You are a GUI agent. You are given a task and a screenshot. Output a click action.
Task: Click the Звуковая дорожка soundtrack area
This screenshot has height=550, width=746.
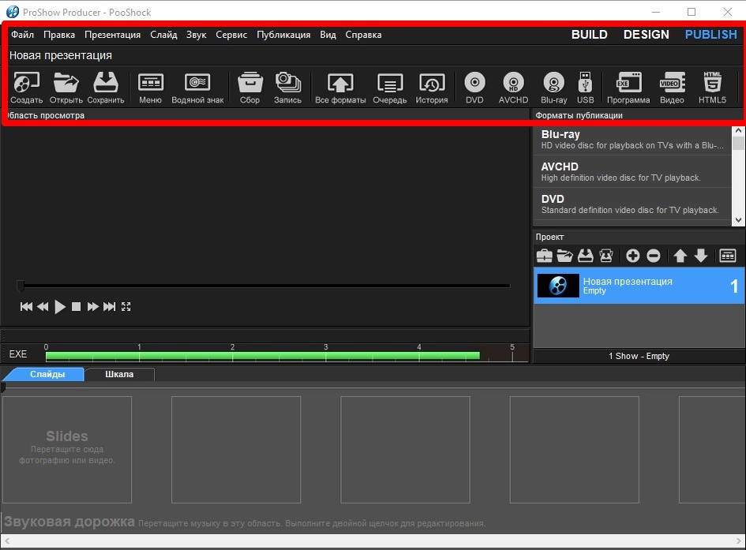[x=373, y=522]
